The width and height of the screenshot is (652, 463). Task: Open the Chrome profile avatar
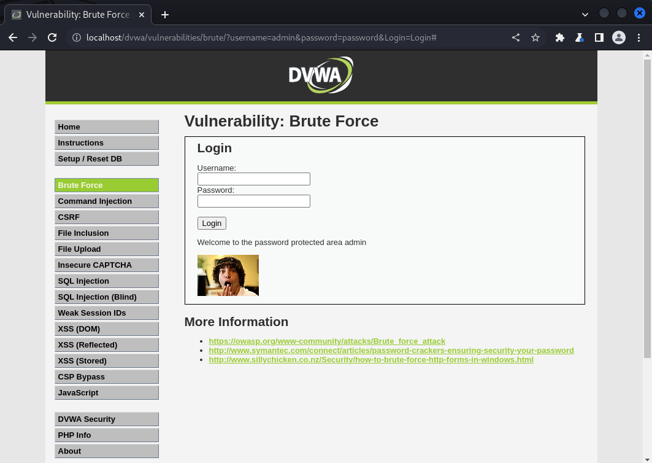click(x=619, y=37)
